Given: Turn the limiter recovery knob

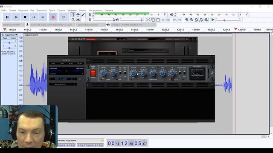Looking at the screenshot, I should 113,74.
